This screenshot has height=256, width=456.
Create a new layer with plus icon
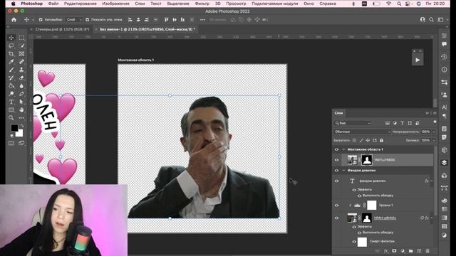(419, 251)
